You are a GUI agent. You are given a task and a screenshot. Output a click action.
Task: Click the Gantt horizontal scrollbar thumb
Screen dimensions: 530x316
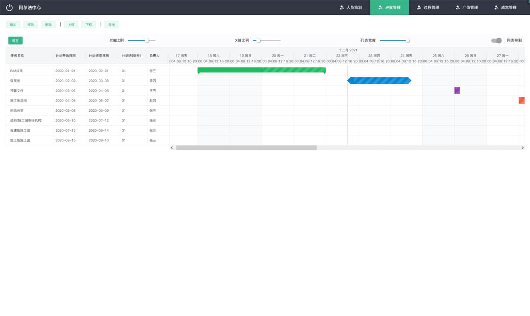(246, 148)
